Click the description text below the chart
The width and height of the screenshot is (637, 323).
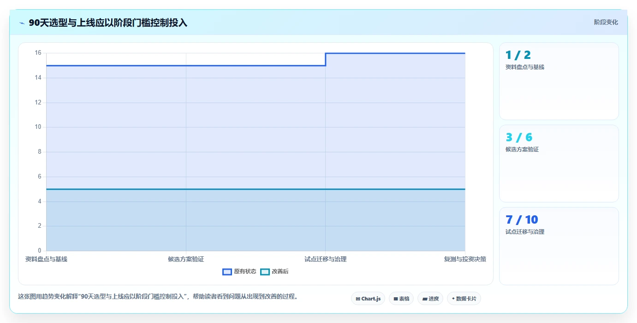click(x=158, y=297)
